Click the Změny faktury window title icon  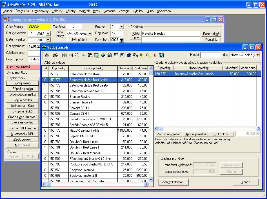[6, 19]
